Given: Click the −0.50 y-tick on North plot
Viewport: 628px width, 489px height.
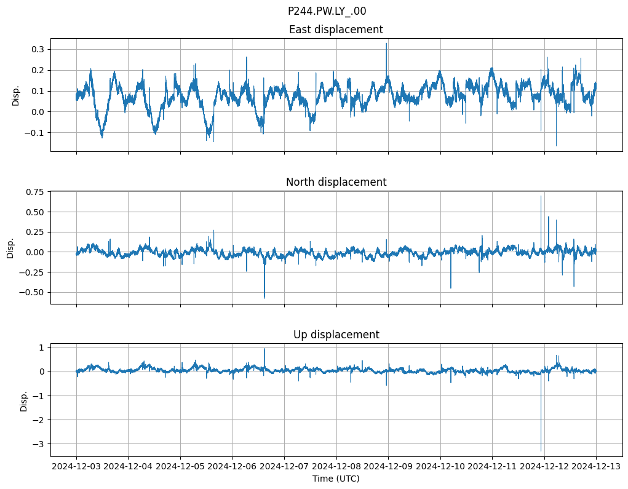Looking at the screenshot, I should tap(33, 292).
